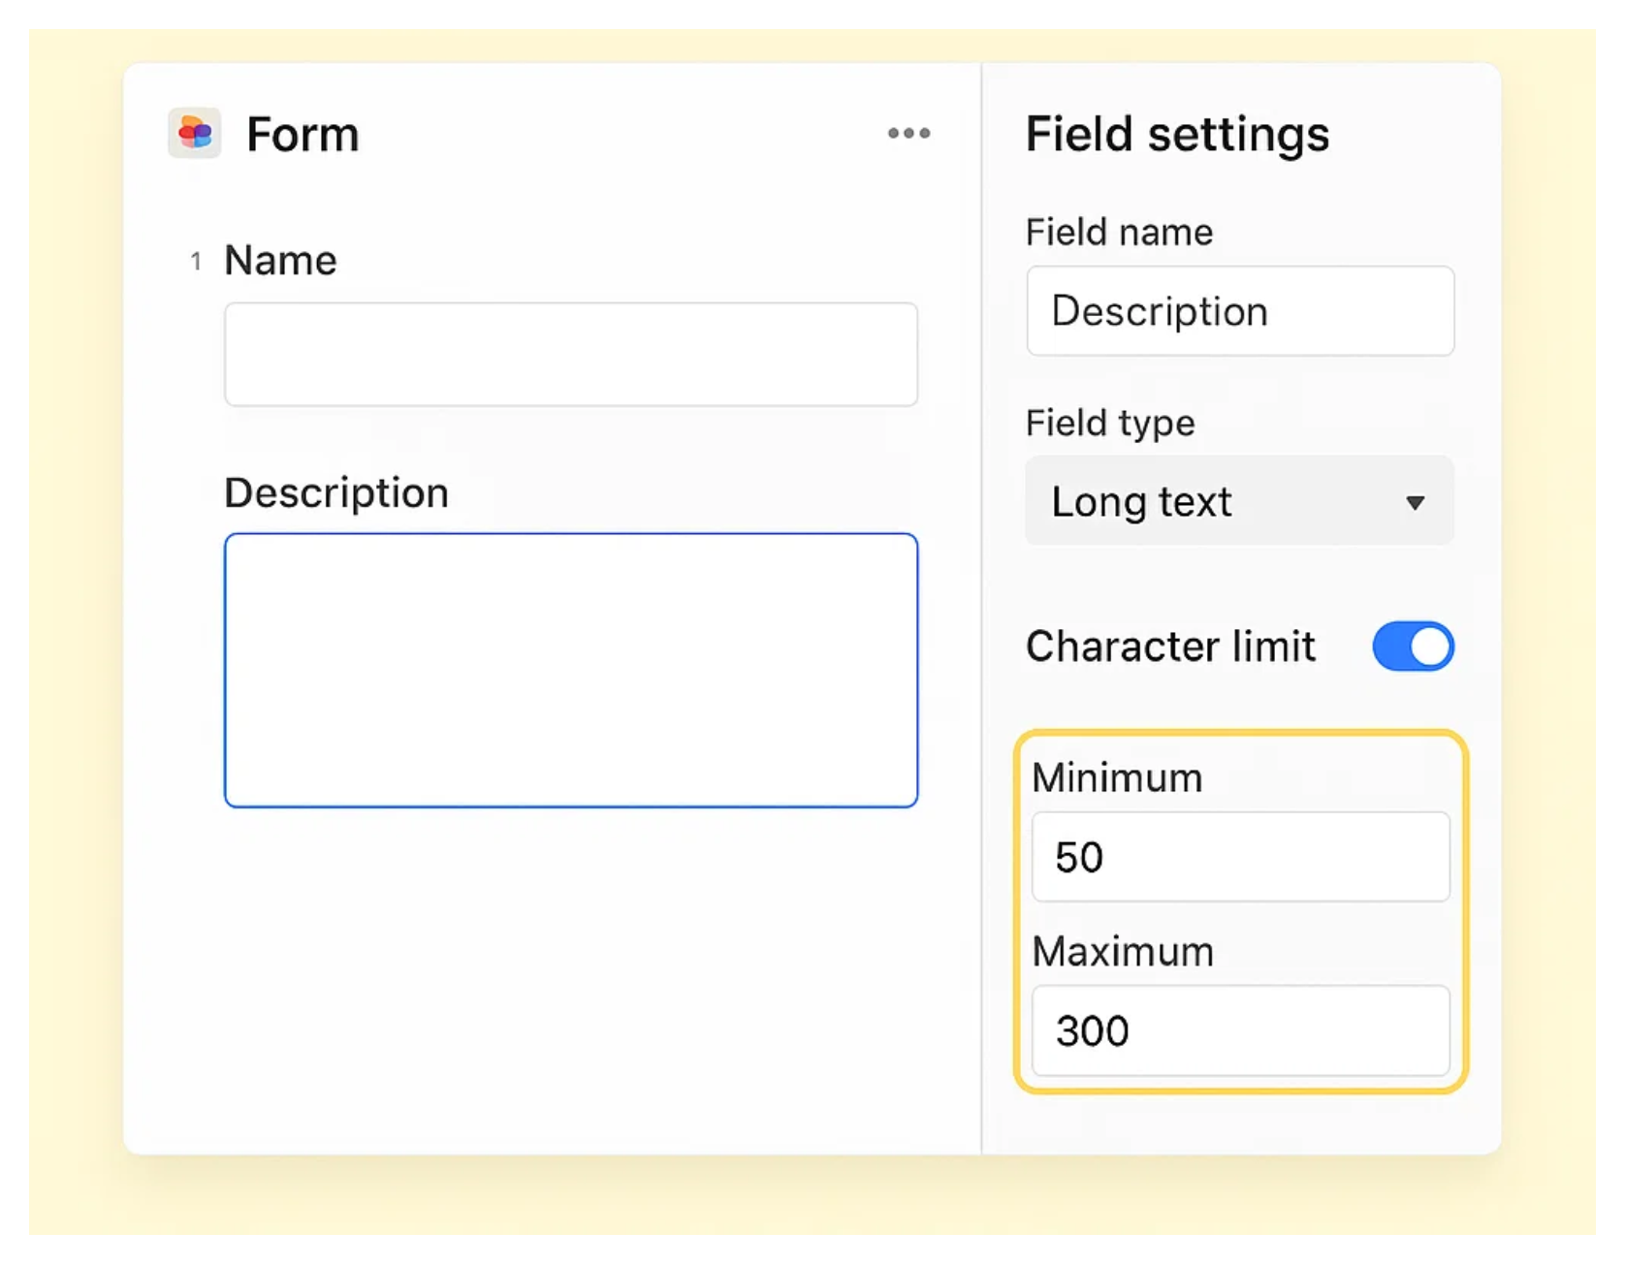Select the Form title header
The image size is (1625, 1264).
click(x=303, y=134)
